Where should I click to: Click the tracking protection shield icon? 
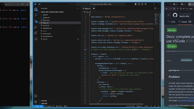178,9
